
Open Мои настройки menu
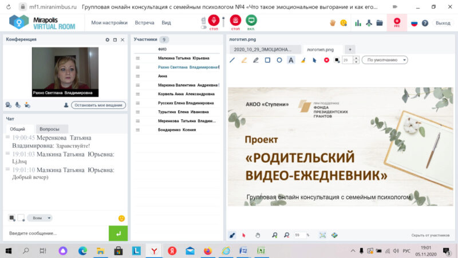click(109, 22)
